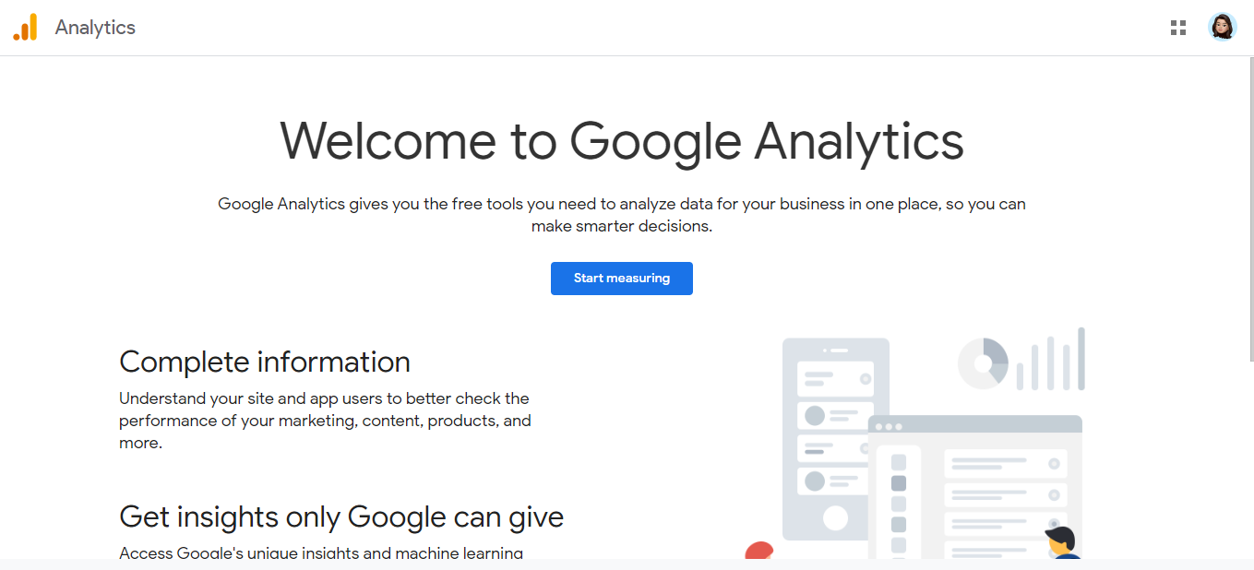Click the Welcome to Google Analytics heading
Viewport: 1254px width, 570px height.
click(622, 141)
